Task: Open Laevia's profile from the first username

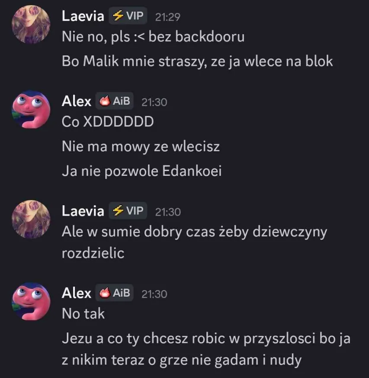Action: click(83, 16)
